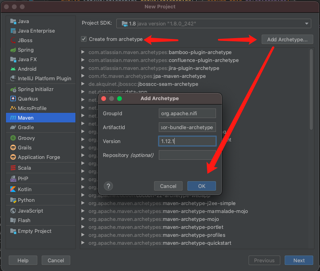Open the Project SDK dropdown
The height and width of the screenshot is (271, 320).
click(x=214, y=23)
